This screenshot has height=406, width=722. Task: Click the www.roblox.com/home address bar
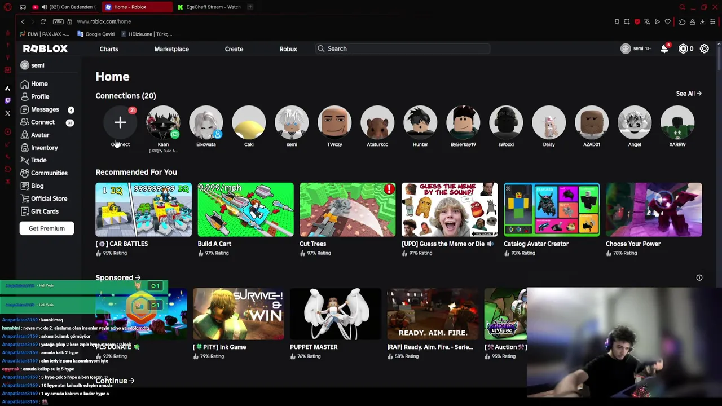(x=104, y=21)
